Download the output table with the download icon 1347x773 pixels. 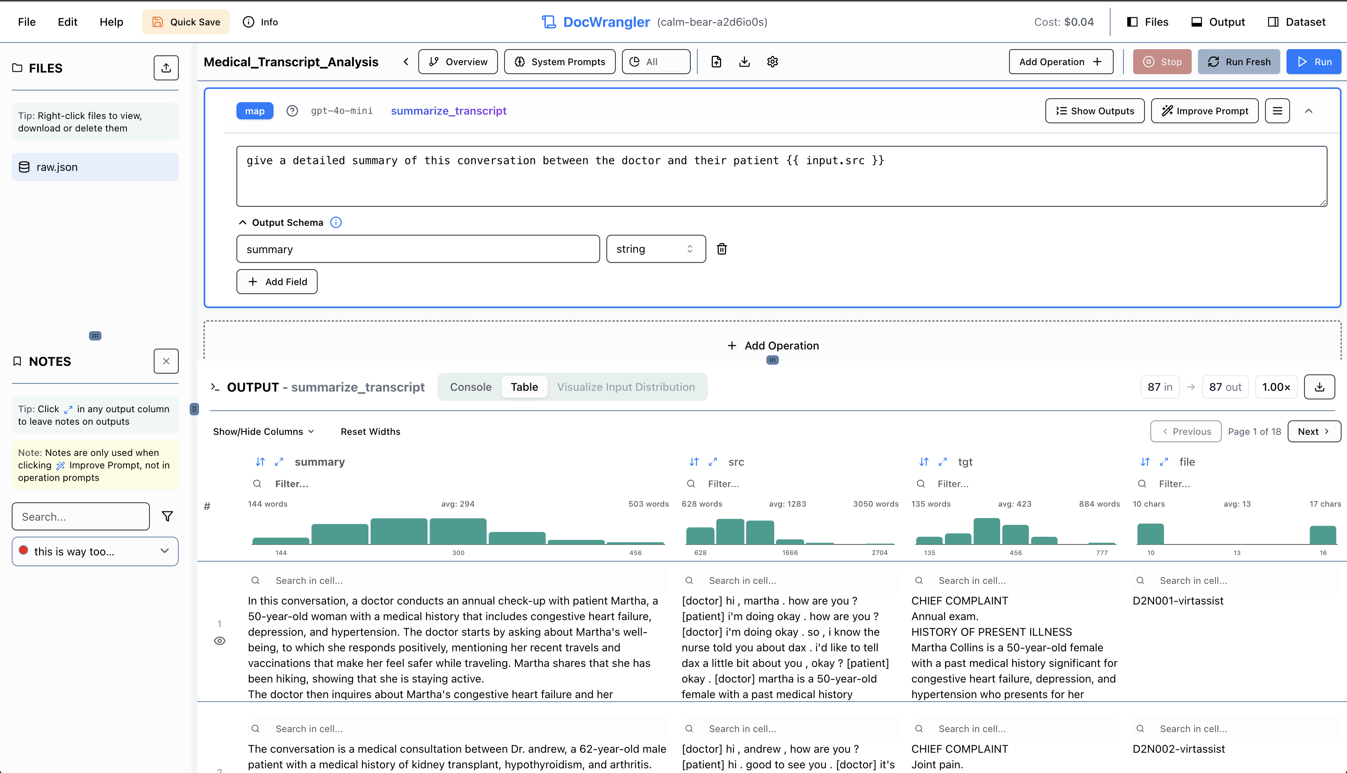coord(1319,387)
